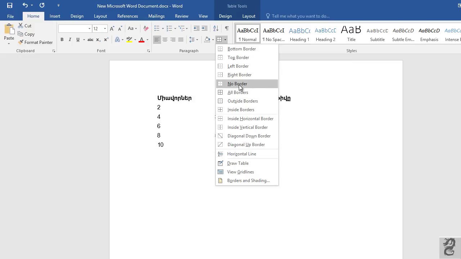Open the File tab
The width and height of the screenshot is (461, 259).
pyautogui.click(x=10, y=16)
